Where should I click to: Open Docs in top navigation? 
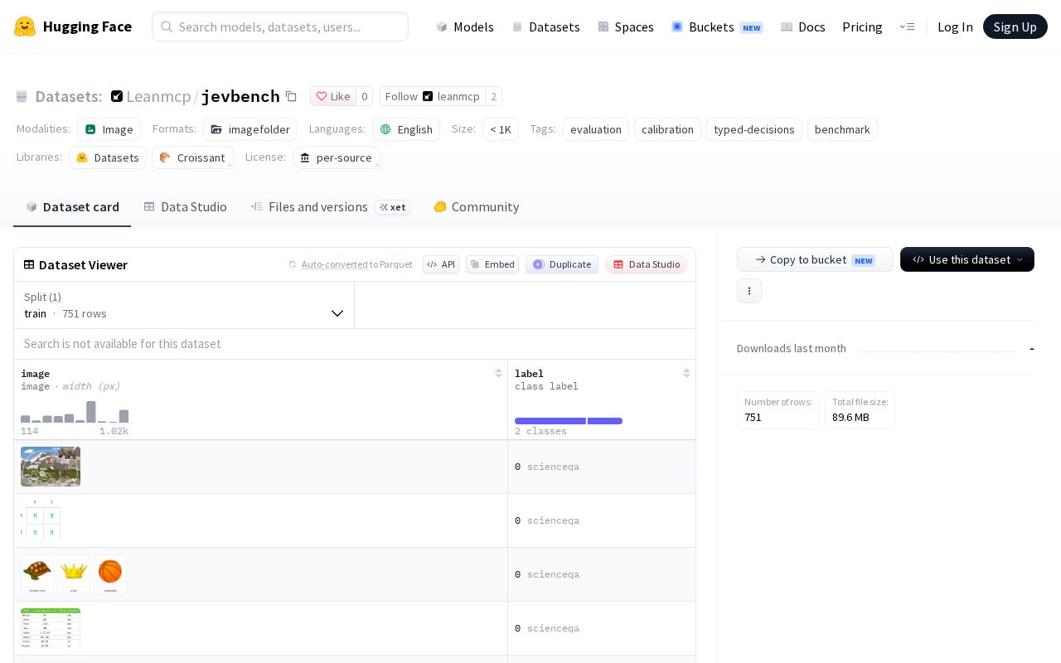tap(803, 27)
